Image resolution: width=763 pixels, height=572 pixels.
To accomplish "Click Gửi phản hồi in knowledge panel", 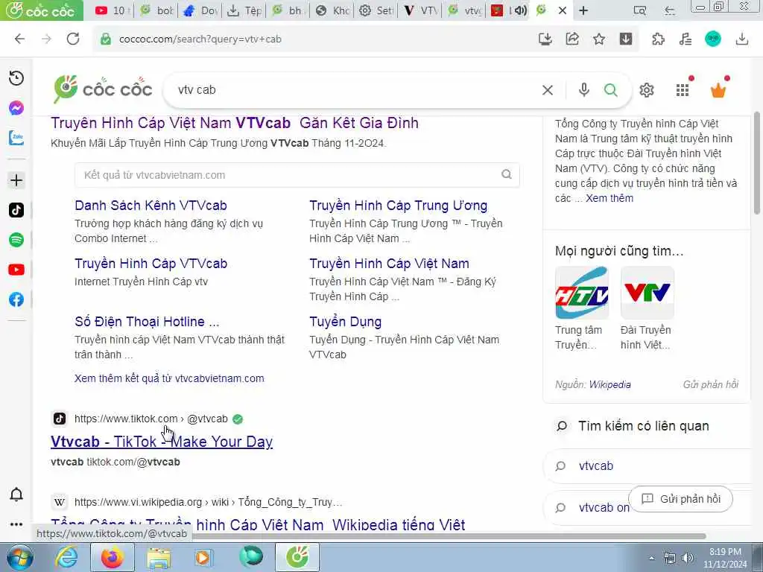I will [x=711, y=385].
